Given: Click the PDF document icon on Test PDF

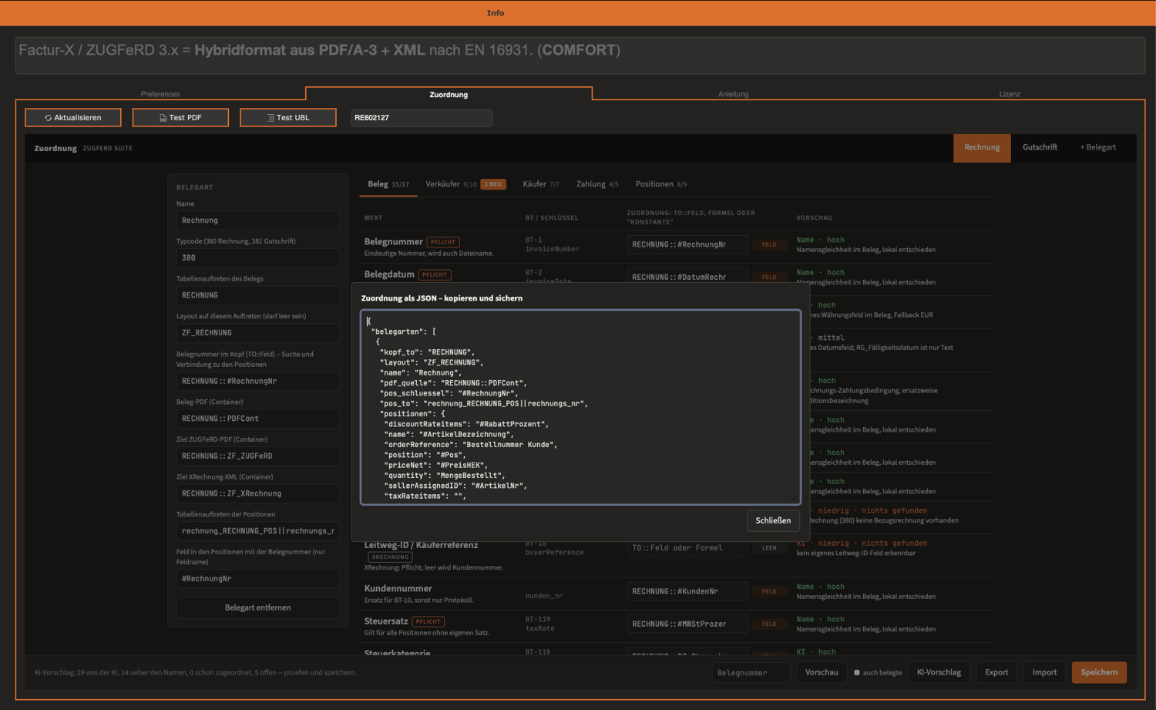Looking at the screenshot, I should [x=163, y=118].
